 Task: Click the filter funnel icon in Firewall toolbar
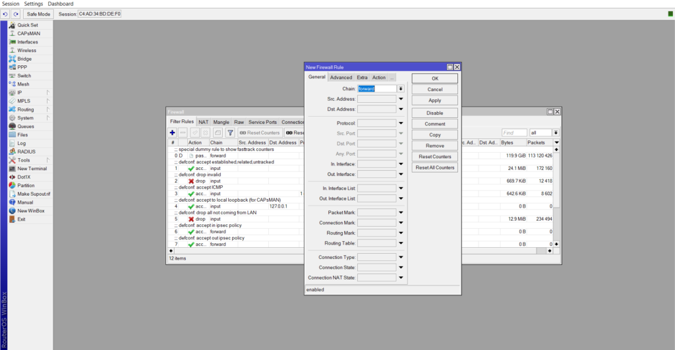point(231,132)
